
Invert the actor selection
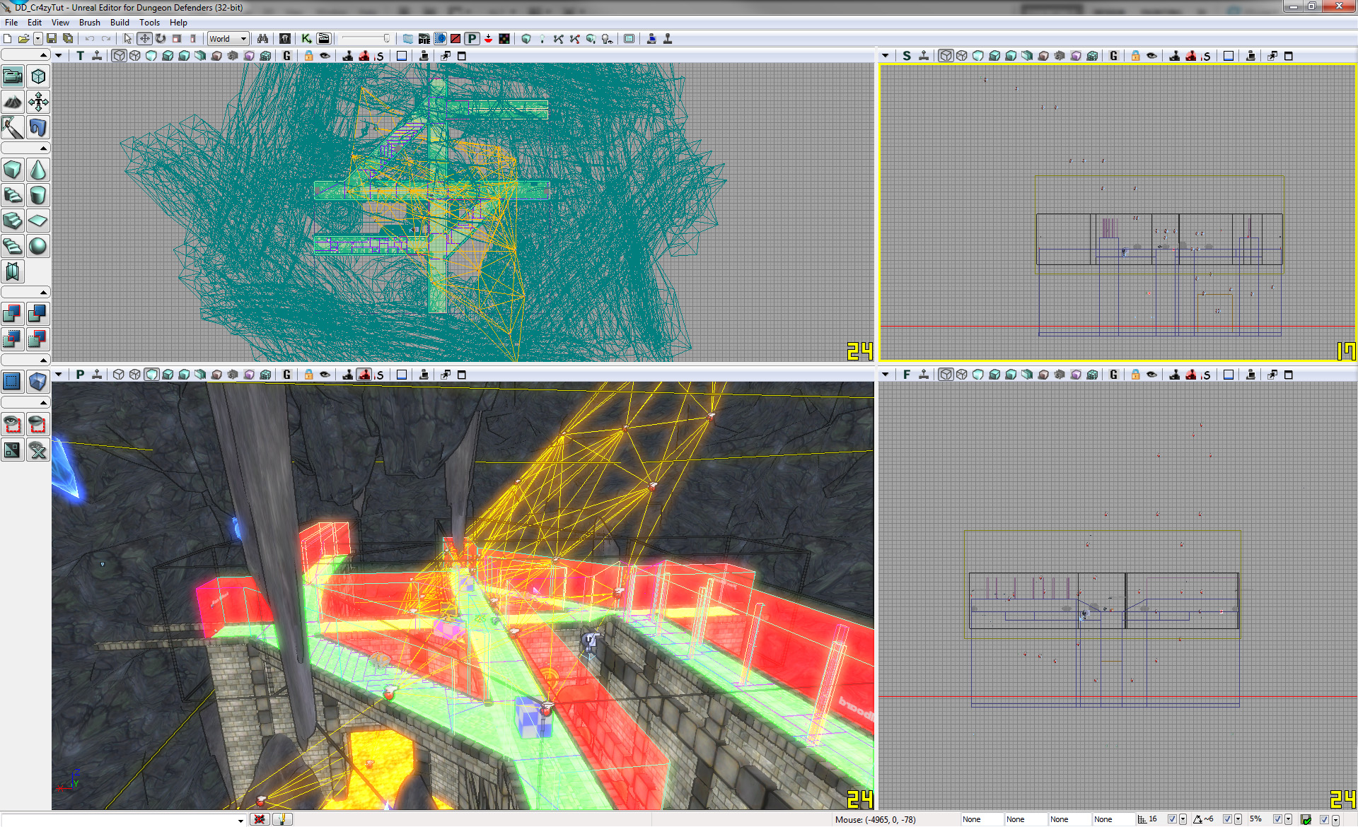tap(13, 450)
